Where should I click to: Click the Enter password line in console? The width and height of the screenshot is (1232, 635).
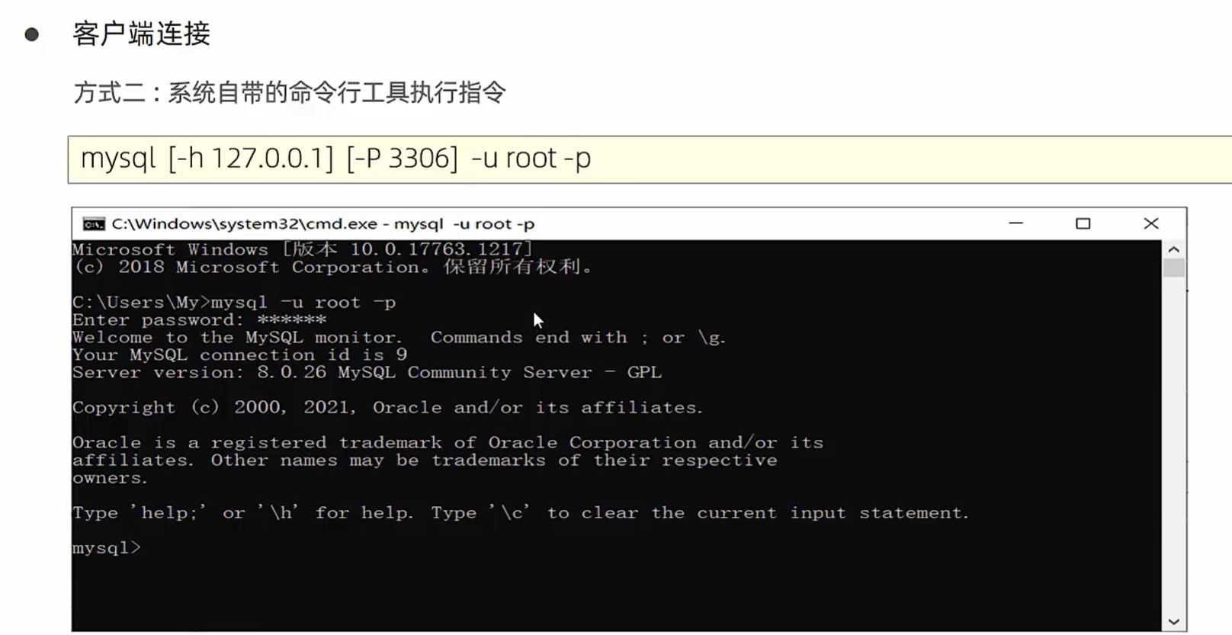pyautogui.click(x=200, y=320)
